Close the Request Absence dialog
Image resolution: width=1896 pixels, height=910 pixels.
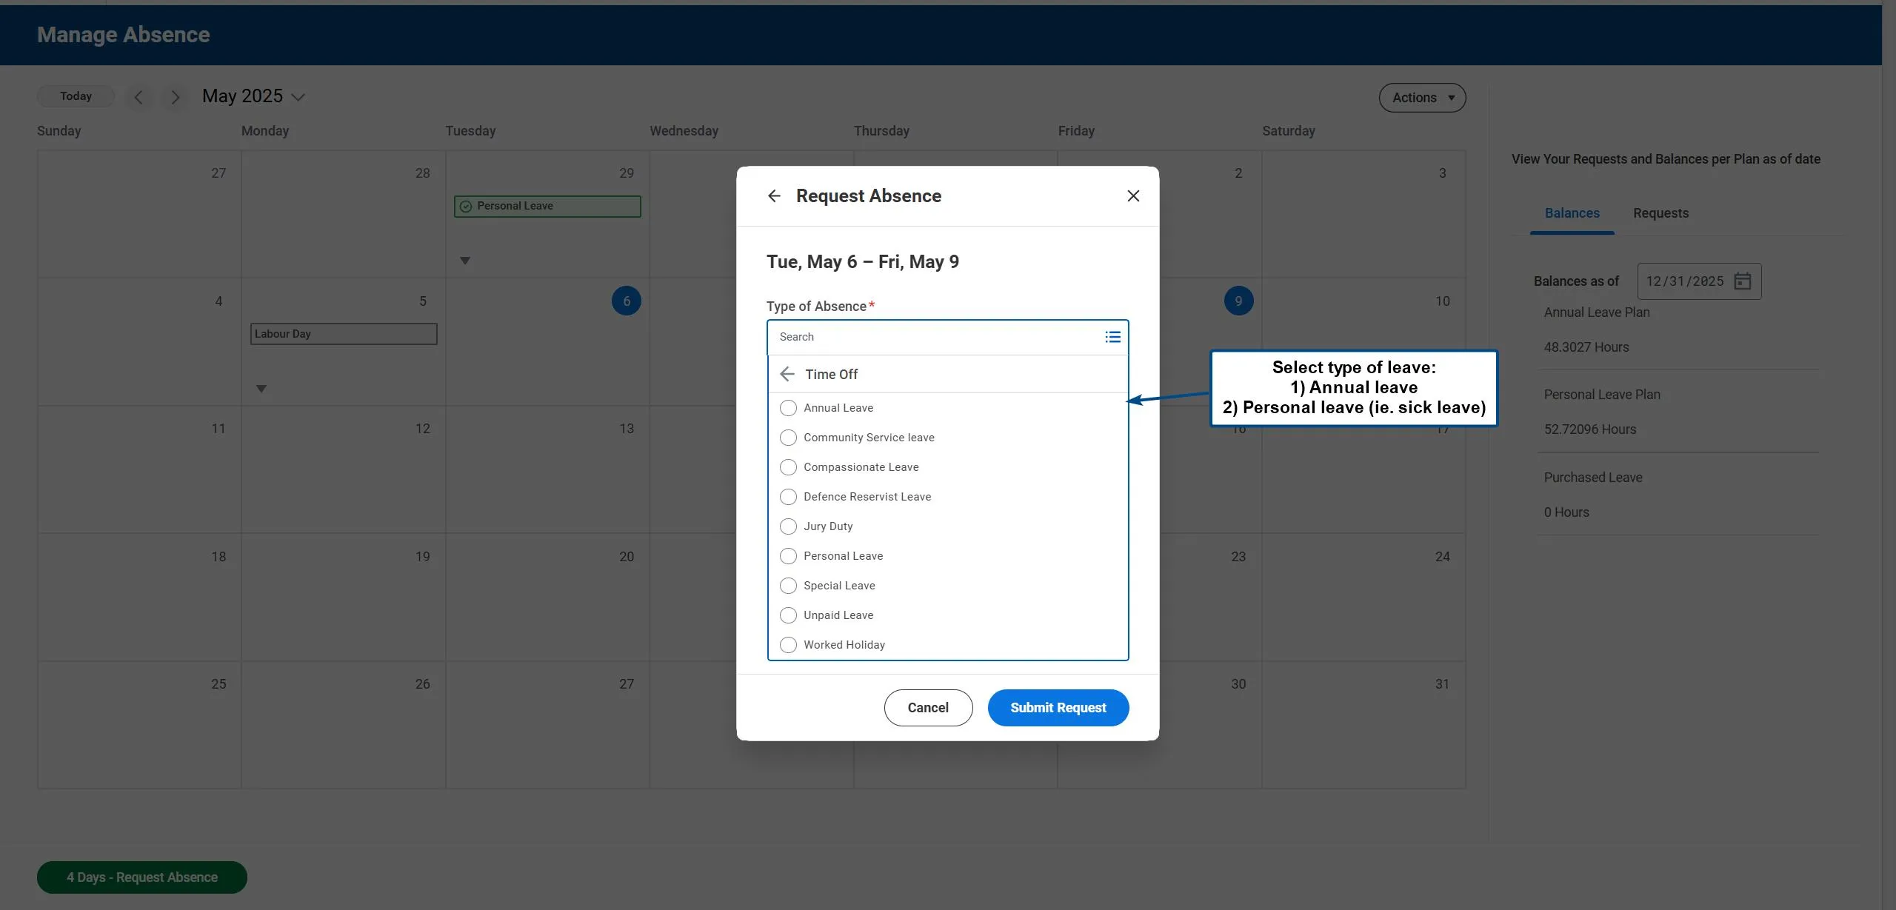click(x=1133, y=196)
